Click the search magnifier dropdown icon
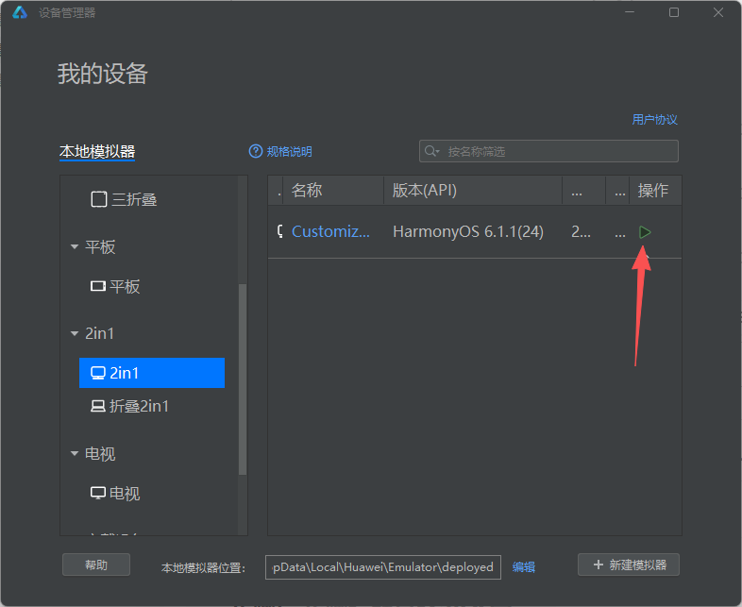The image size is (742, 607). 431,151
